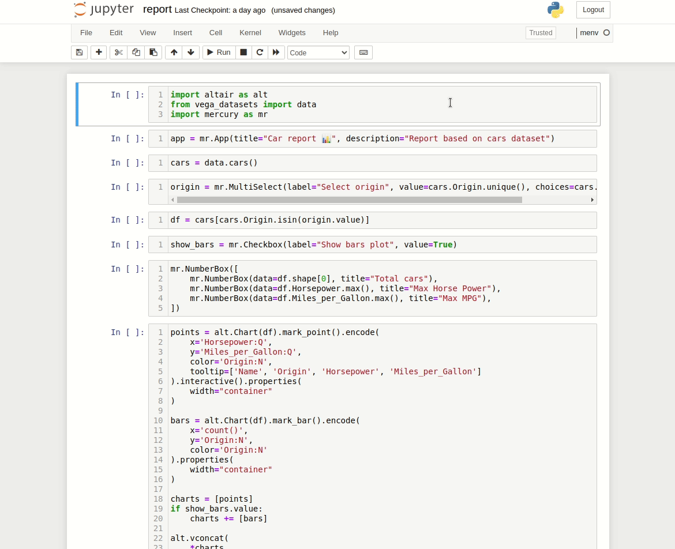Cut the selected cell using scissors icon
Viewport: 675px width, 549px height.
pos(118,52)
